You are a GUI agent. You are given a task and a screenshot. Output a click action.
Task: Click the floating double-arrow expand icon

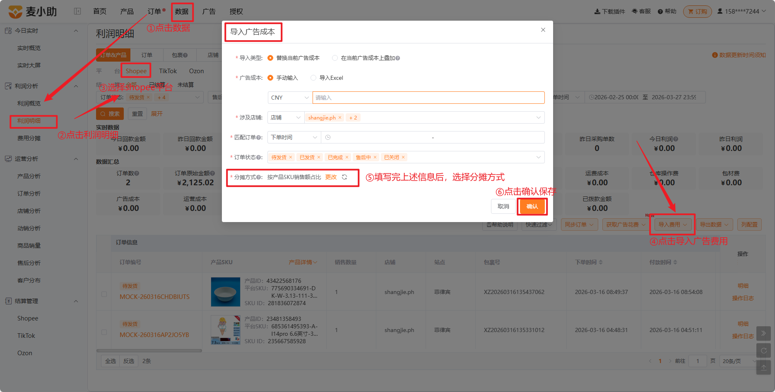pos(764,333)
